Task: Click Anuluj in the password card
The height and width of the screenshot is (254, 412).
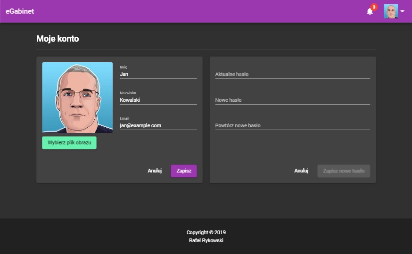Action: [x=301, y=171]
